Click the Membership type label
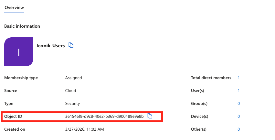The height and width of the screenshot is (140, 275). pos(21,78)
